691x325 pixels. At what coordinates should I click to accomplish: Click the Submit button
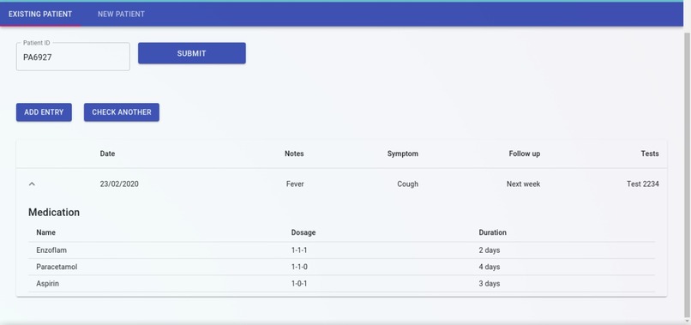[x=192, y=53]
